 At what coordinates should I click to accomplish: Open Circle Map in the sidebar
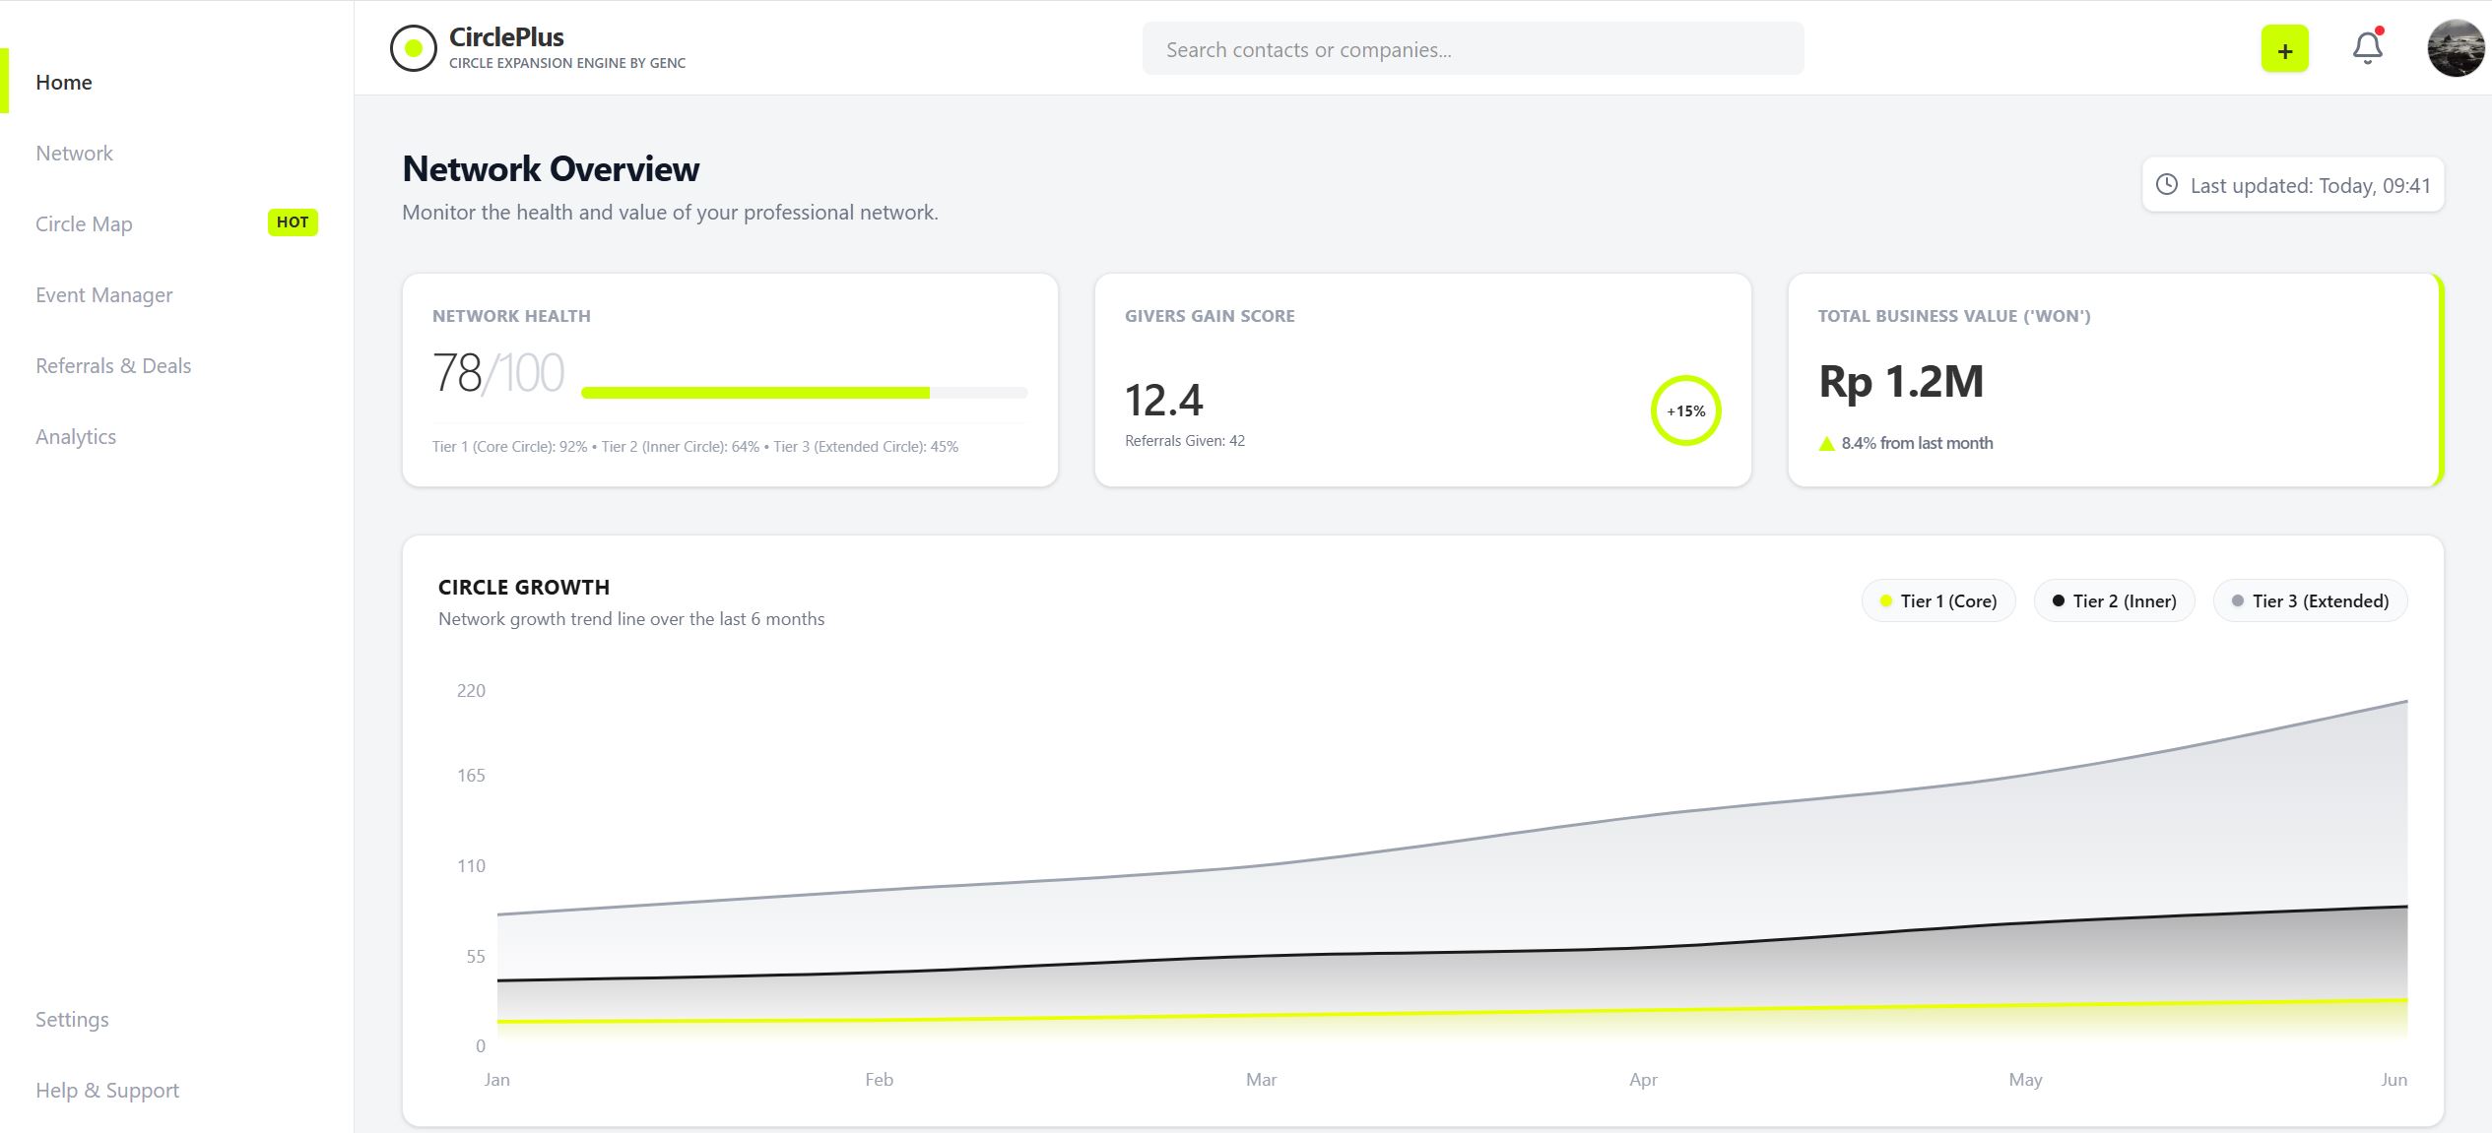pos(84,224)
